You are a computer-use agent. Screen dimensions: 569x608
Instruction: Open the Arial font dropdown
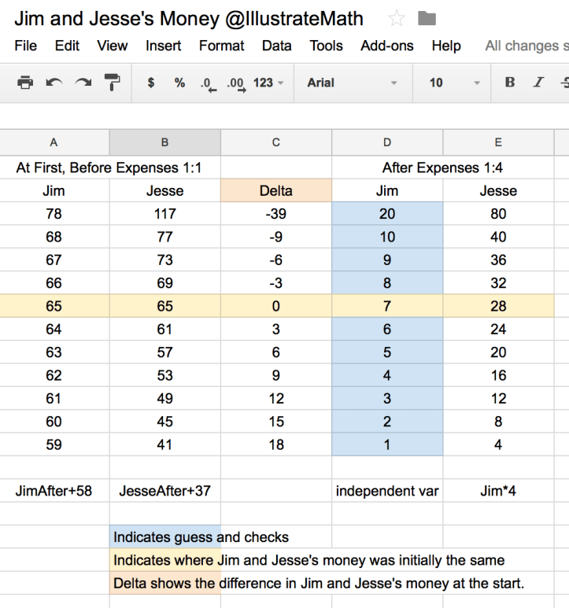coord(351,83)
